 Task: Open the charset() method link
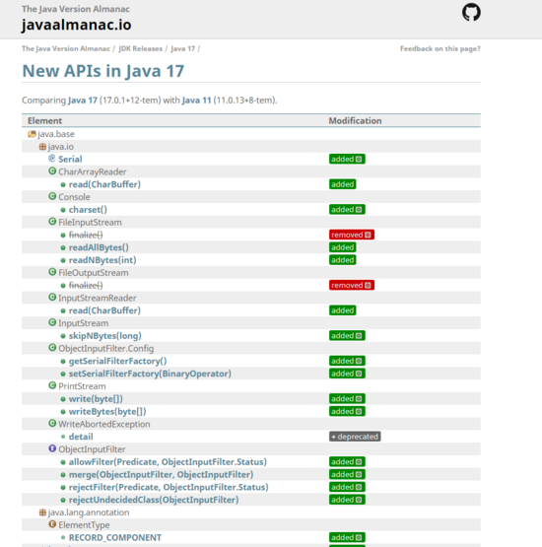click(88, 210)
